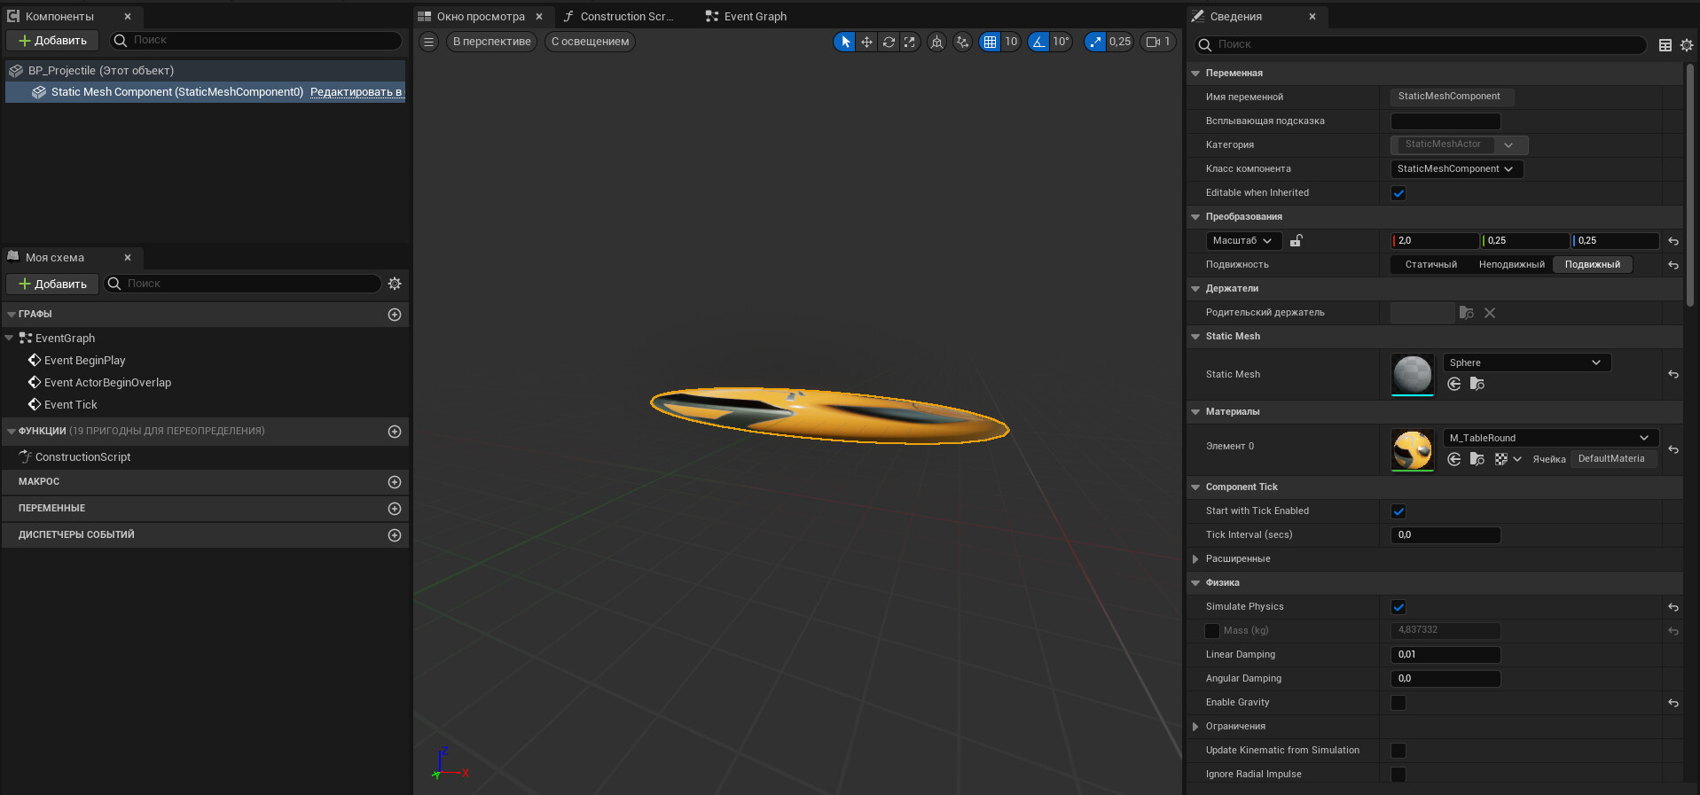Open the M_TableRound material dropdown
This screenshot has width=1700, height=795.
tap(1548, 438)
